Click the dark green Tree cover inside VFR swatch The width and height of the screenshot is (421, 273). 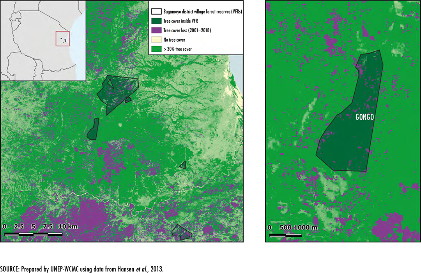point(156,22)
